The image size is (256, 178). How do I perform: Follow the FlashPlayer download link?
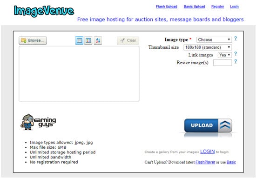pos(205,162)
